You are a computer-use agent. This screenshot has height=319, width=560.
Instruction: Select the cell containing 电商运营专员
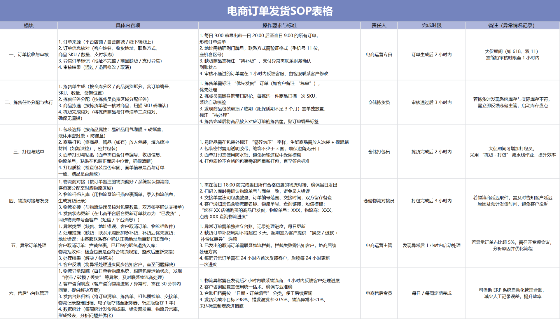(379, 55)
